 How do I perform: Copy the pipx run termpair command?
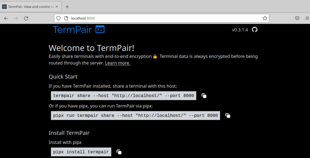click(228, 115)
